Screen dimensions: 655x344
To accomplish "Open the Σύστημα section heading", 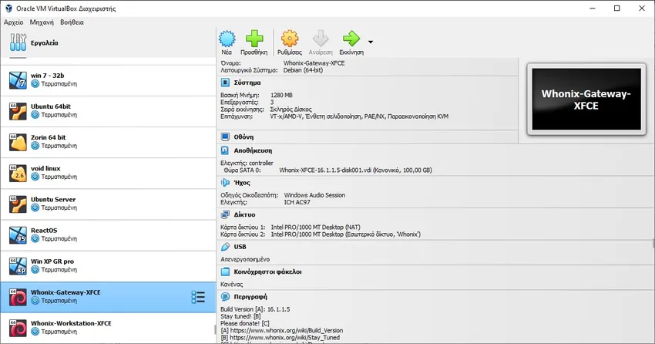I will tap(247, 83).
